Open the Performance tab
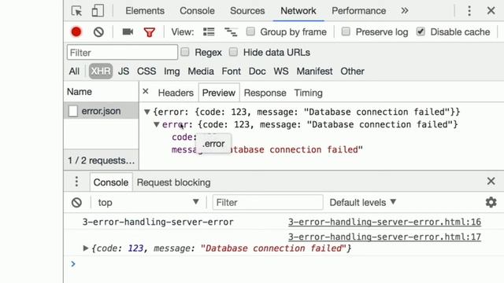Image resolution: width=504 pixels, height=283 pixels. click(x=359, y=10)
